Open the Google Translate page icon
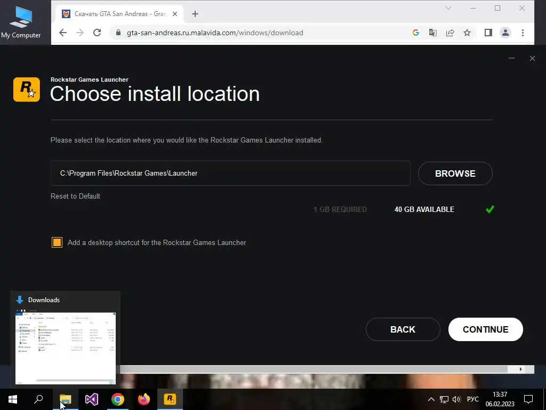Screen dimensions: 546x410 point(433,33)
